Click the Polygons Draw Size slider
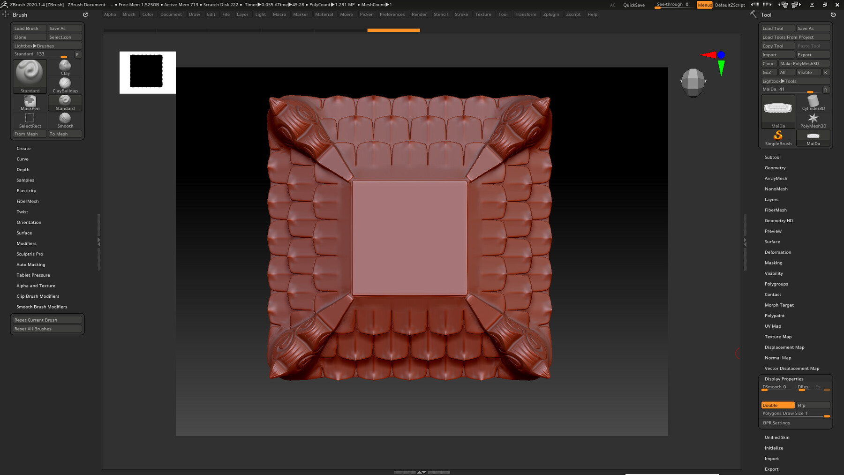844x475 pixels. [796, 414]
